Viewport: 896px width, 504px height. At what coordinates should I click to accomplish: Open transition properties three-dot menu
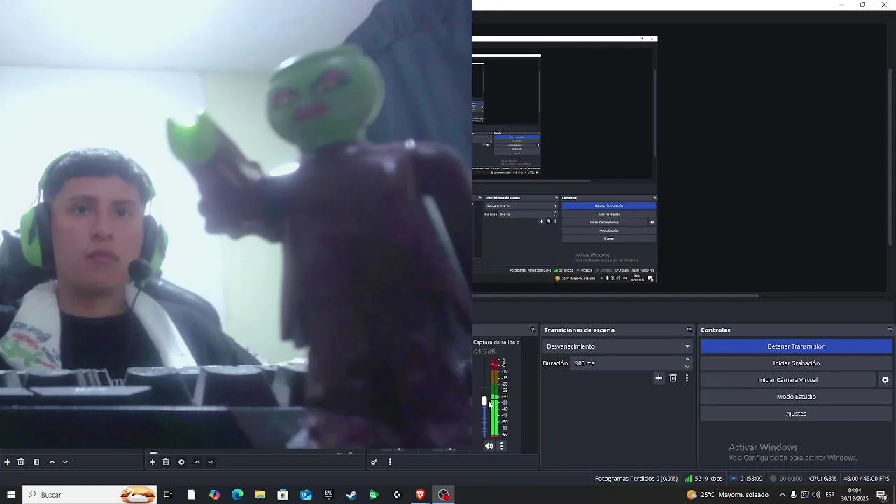(x=687, y=378)
